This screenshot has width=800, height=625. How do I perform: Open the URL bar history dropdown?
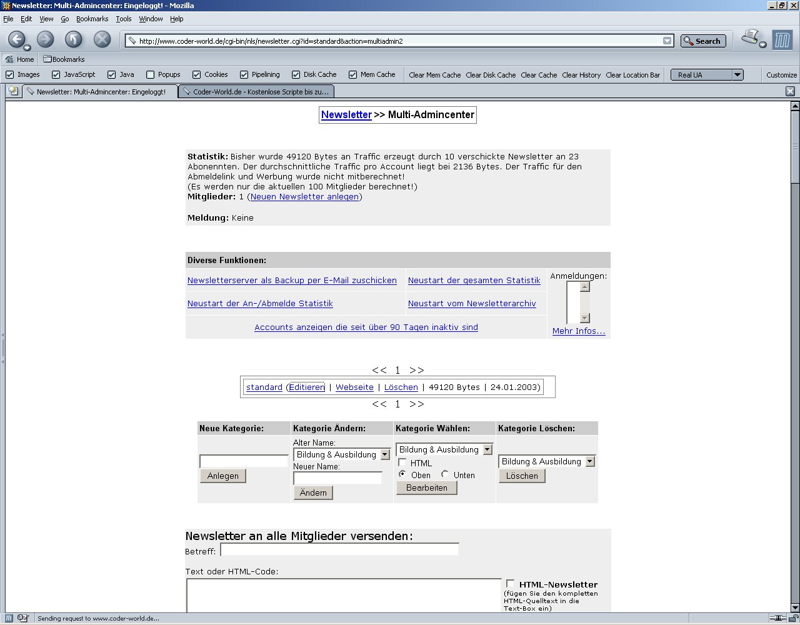point(667,41)
